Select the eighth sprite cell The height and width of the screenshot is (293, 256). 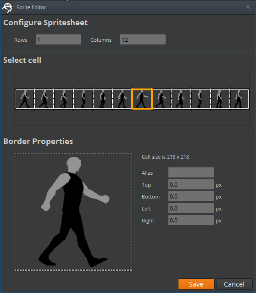click(161, 99)
